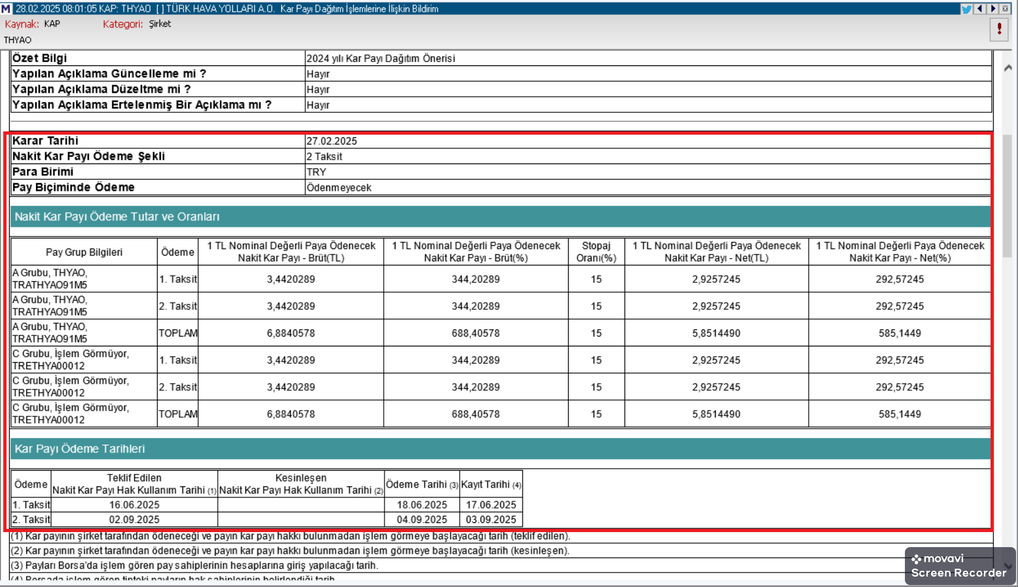Select the Ödeme Tarihi cell 18.06.2025
Viewport: 1018px width, 587px height.
coord(422,505)
